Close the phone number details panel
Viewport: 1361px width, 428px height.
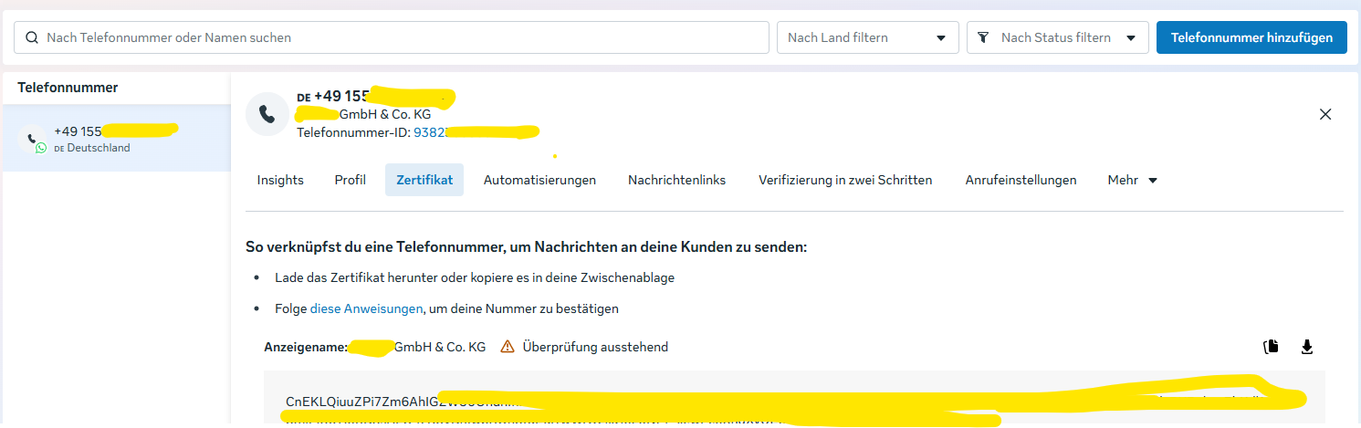pos(1325,114)
